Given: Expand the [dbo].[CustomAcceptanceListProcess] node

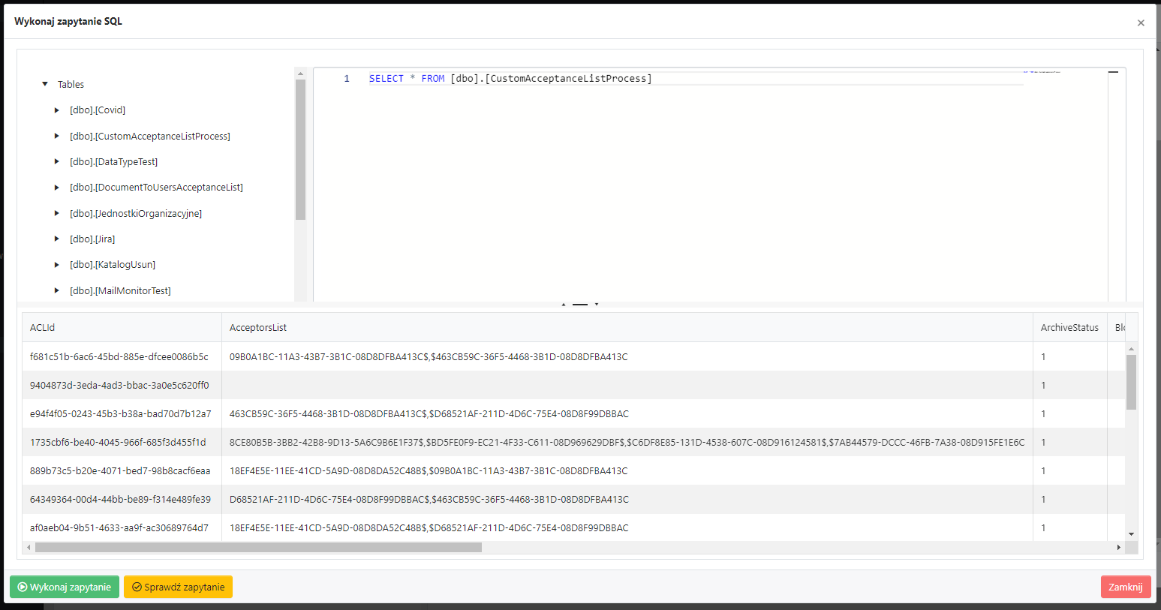Looking at the screenshot, I should pyautogui.click(x=57, y=136).
